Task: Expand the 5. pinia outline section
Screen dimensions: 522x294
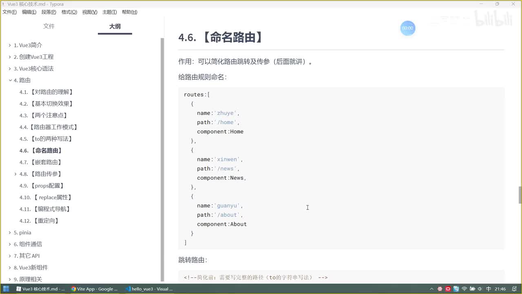Action: click(10, 232)
